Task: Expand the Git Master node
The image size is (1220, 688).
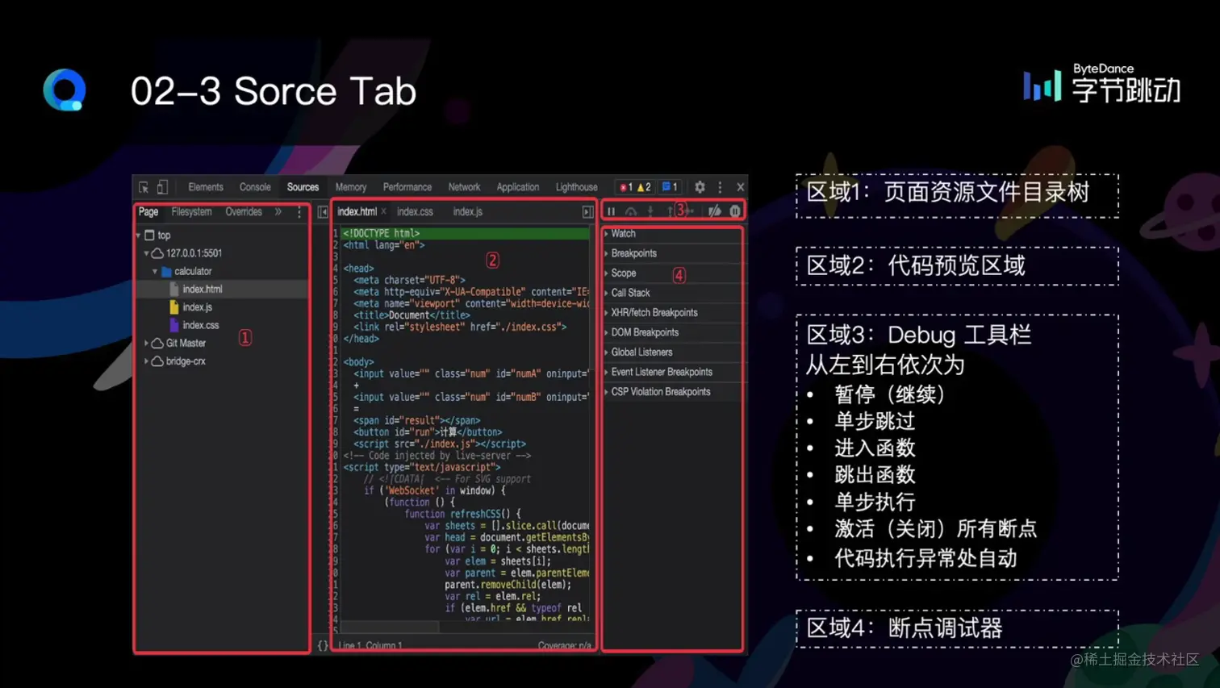Action: click(147, 344)
